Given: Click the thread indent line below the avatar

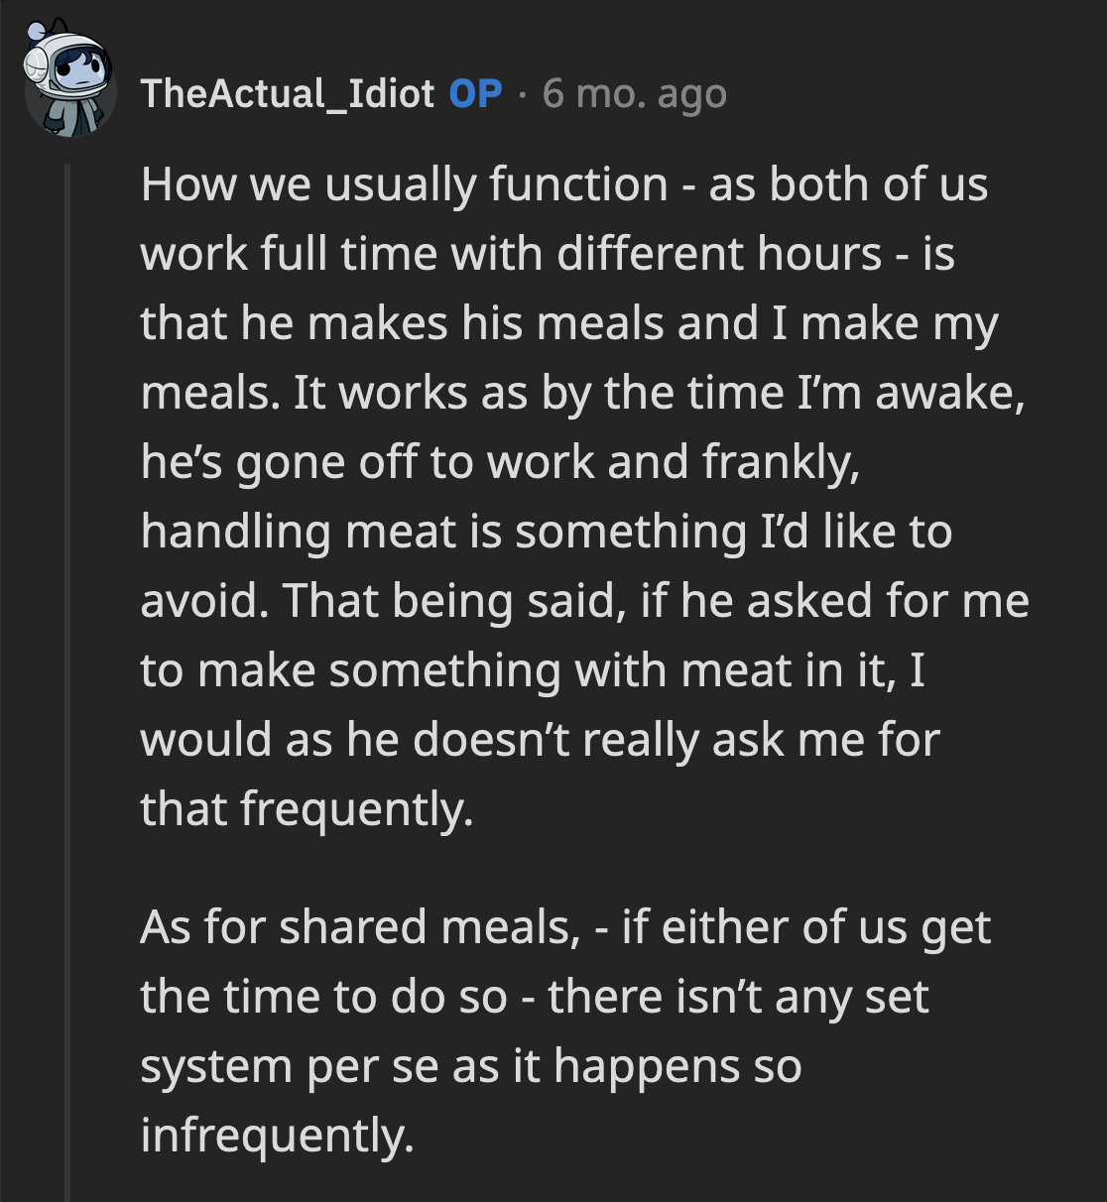Looking at the screenshot, I should [x=67, y=397].
